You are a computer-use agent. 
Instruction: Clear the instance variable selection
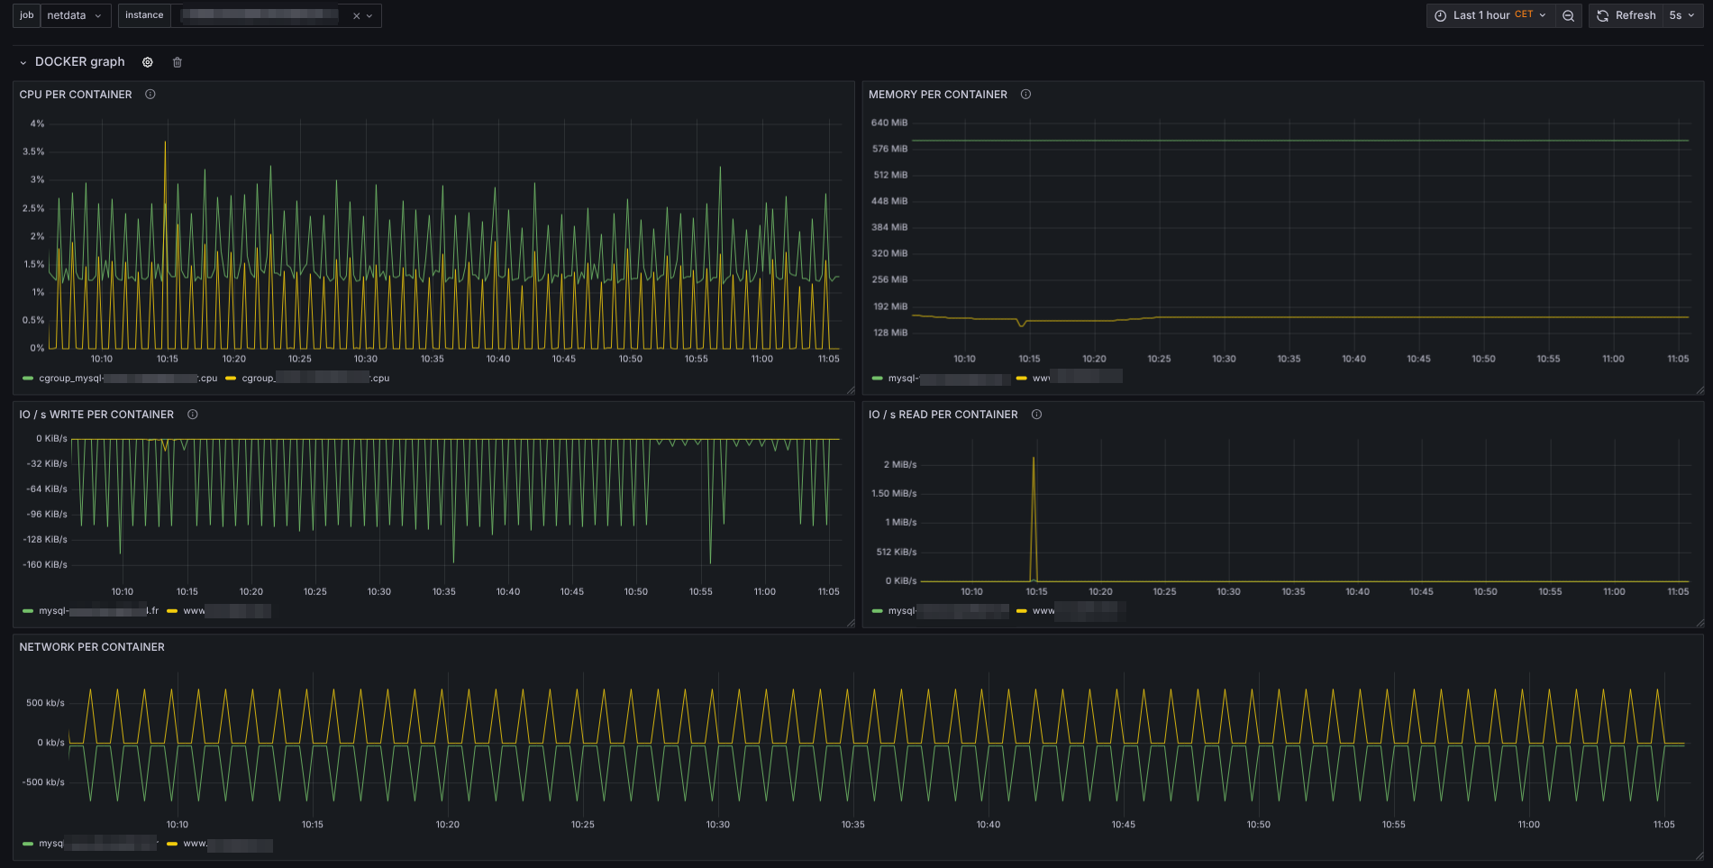coord(356,16)
